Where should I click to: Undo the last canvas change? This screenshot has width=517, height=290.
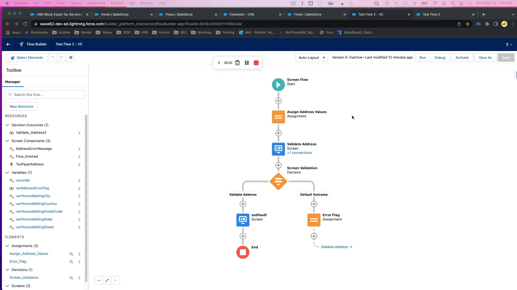[x=53, y=57]
